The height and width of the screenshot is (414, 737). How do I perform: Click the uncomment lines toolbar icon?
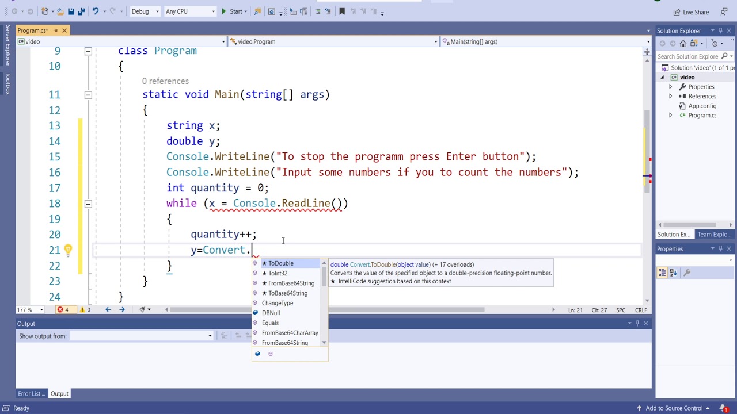pyautogui.click(x=328, y=11)
